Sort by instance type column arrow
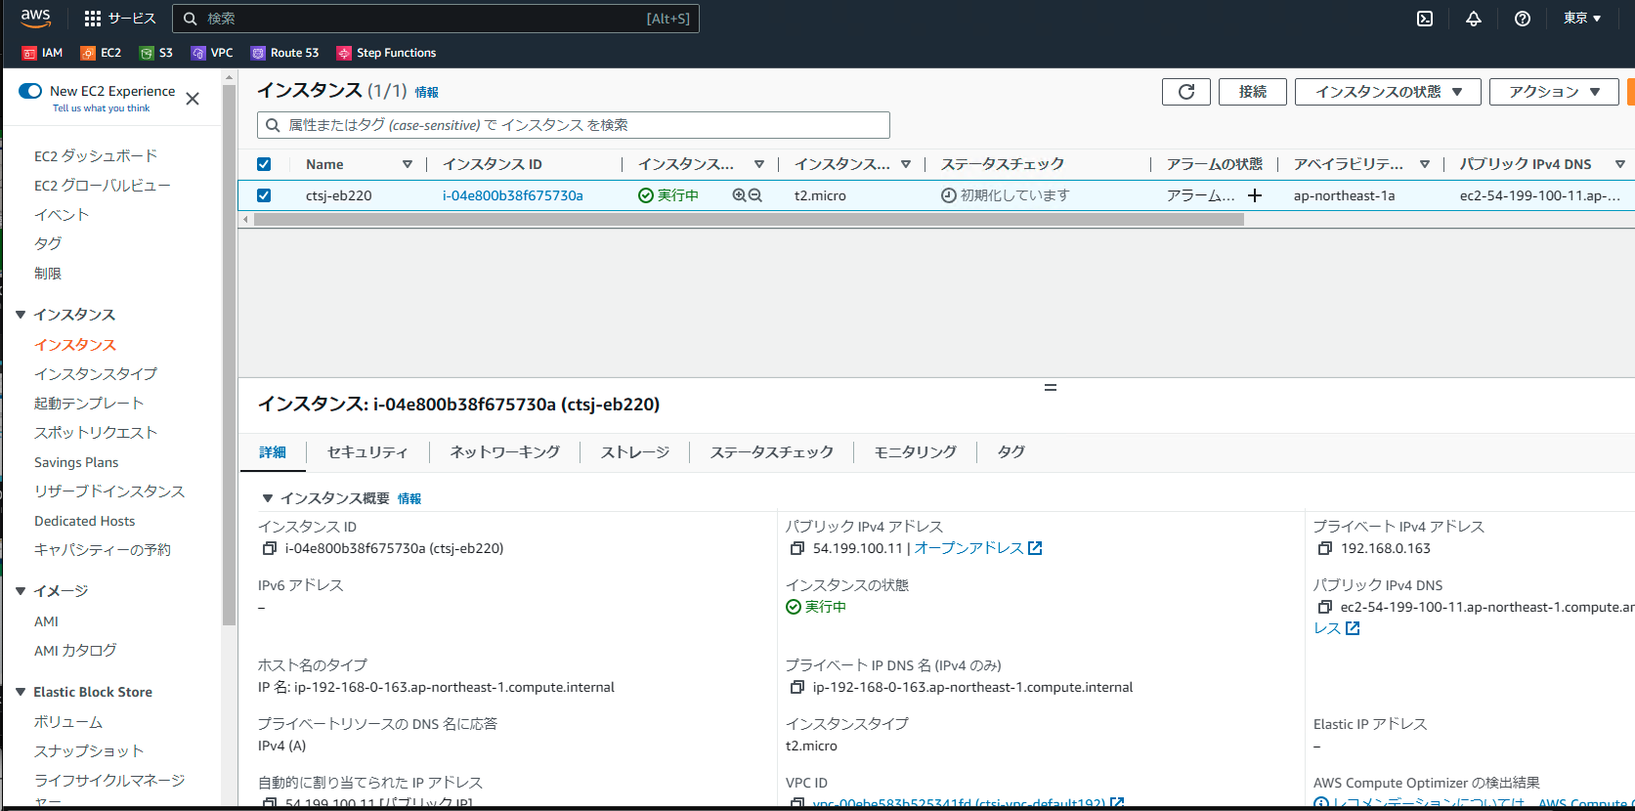Image resolution: width=1635 pixels, height=811 pixels. tap(906, 164)
